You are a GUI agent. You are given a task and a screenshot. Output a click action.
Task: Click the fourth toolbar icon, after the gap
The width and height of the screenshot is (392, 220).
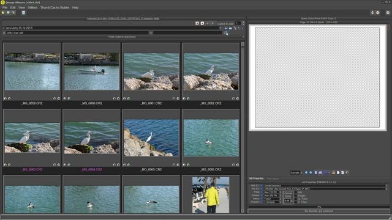tap(23, 12)
